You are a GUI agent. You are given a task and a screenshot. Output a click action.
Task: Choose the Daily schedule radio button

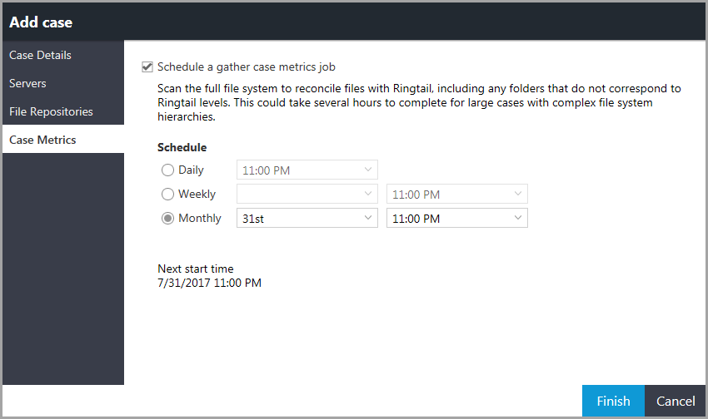pos(167,170)
